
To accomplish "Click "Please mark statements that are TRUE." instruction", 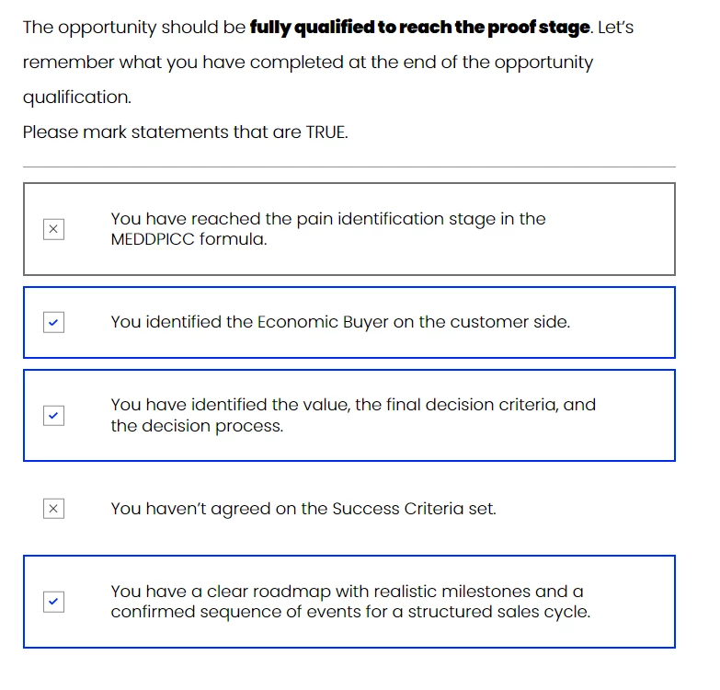I will point(185,132).
